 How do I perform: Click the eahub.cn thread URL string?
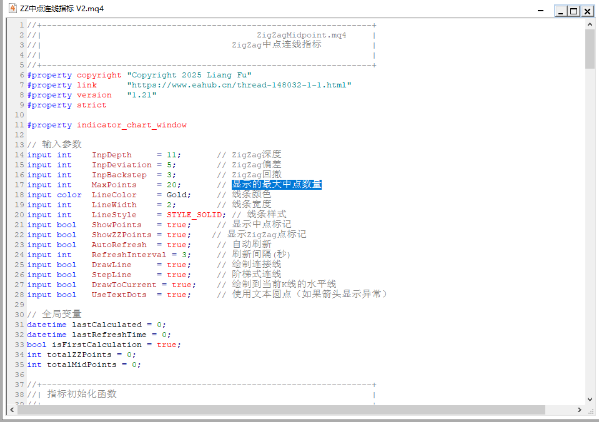(x=239, y=85)
